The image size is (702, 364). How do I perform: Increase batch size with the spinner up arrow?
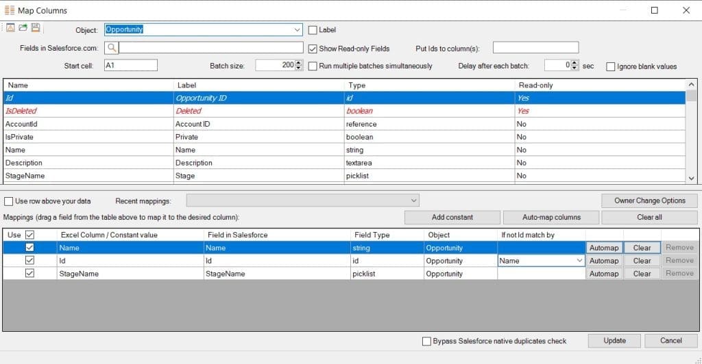[298, 63]
